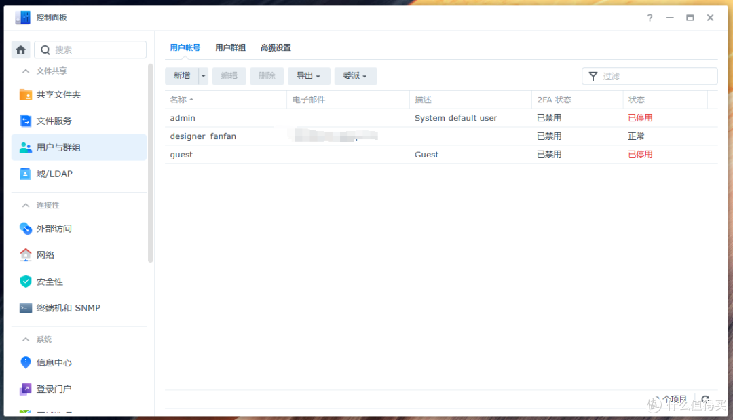733x420 pixels.
Task: Switch to the 用户群组 tab
Action: pyautogui.click(x=231, y=47)
